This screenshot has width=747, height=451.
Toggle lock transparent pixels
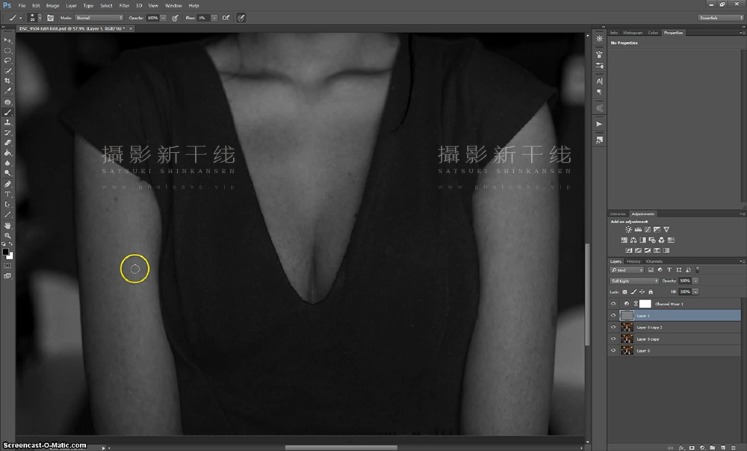[x=624, y=292]
